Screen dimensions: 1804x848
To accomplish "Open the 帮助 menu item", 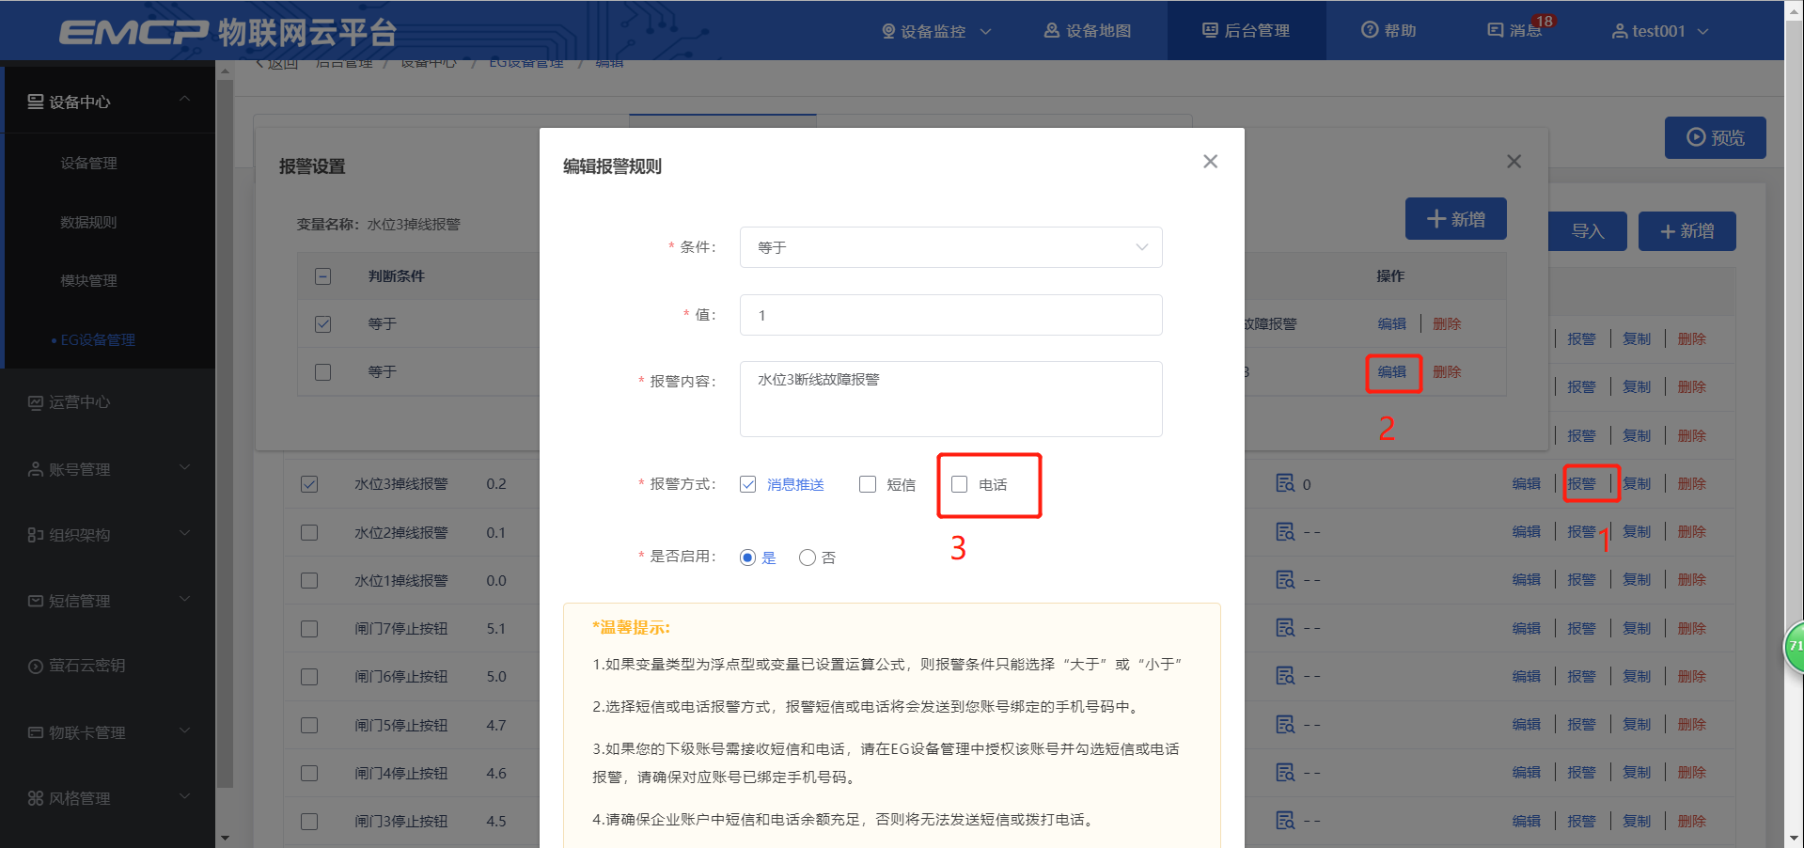I will pos(1388,31).
